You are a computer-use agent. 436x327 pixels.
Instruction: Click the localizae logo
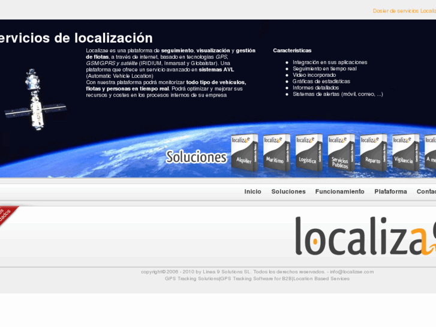pos(365,236)
